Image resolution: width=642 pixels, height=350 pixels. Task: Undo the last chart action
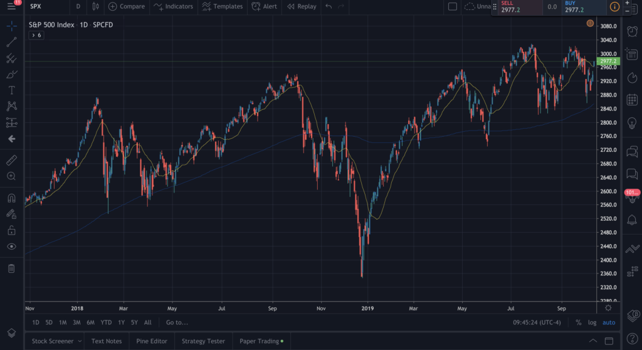click(x=329, y=6)
